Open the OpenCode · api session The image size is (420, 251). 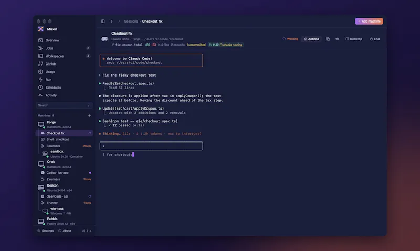click(64, 197)
